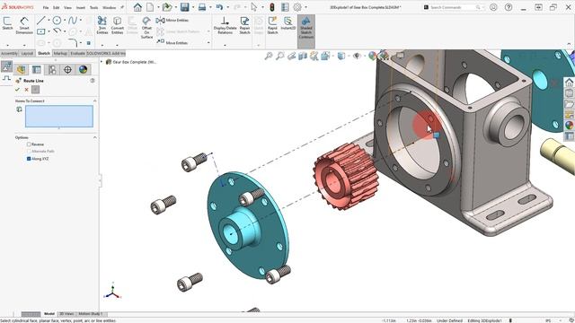Screen dimensions: 575x323
Task: Click Move Entities command
Action: [172, 42]
